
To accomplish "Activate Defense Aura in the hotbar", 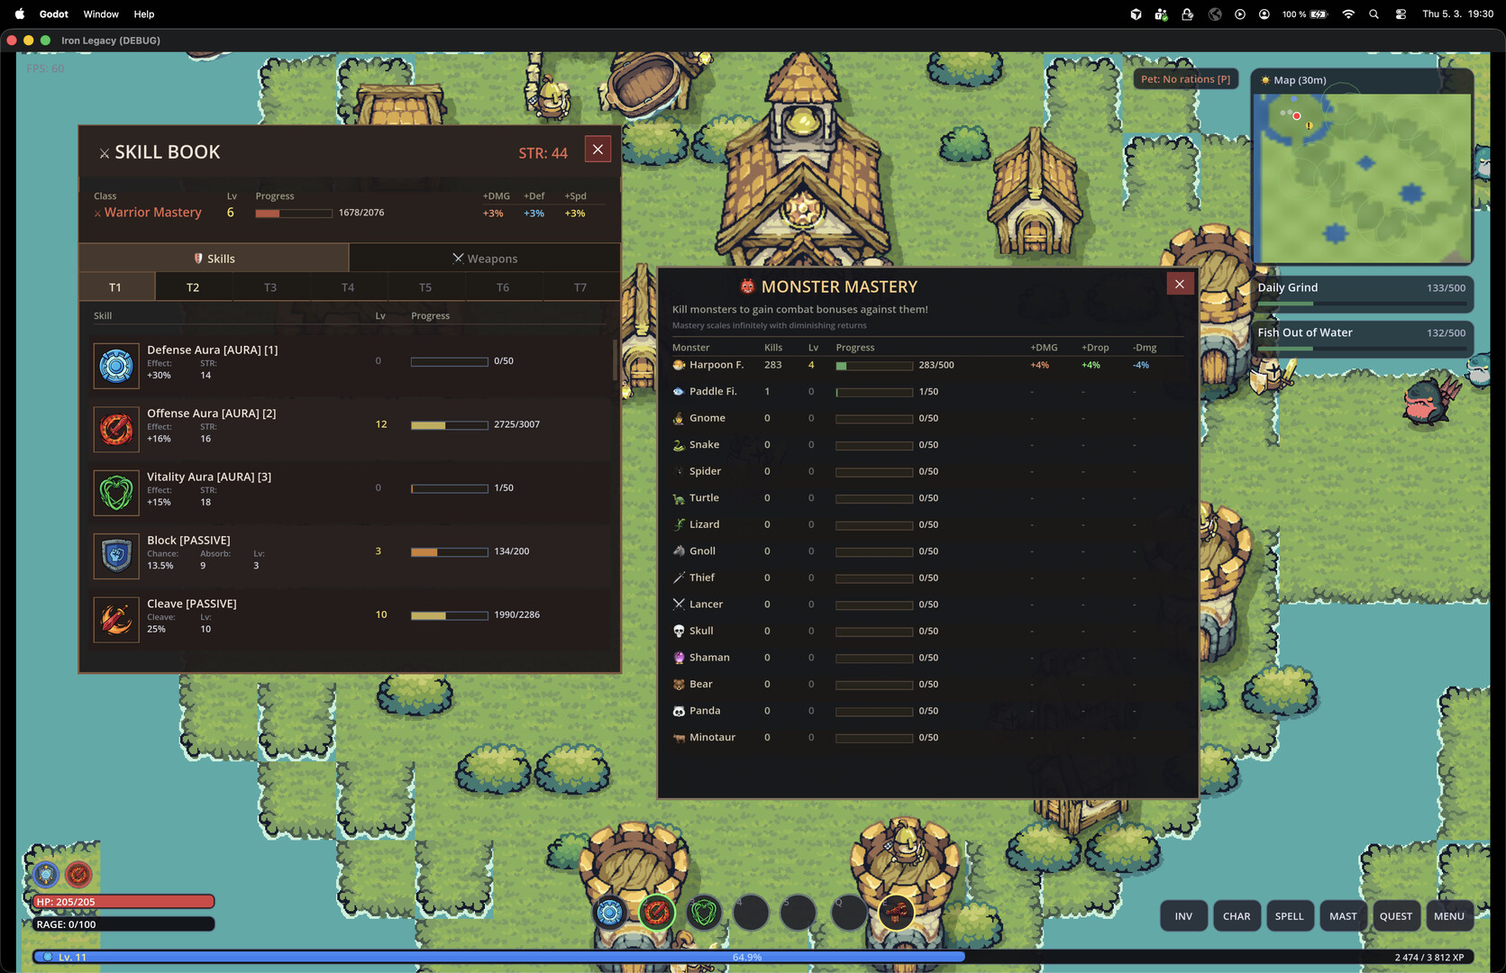I will 610,913.
